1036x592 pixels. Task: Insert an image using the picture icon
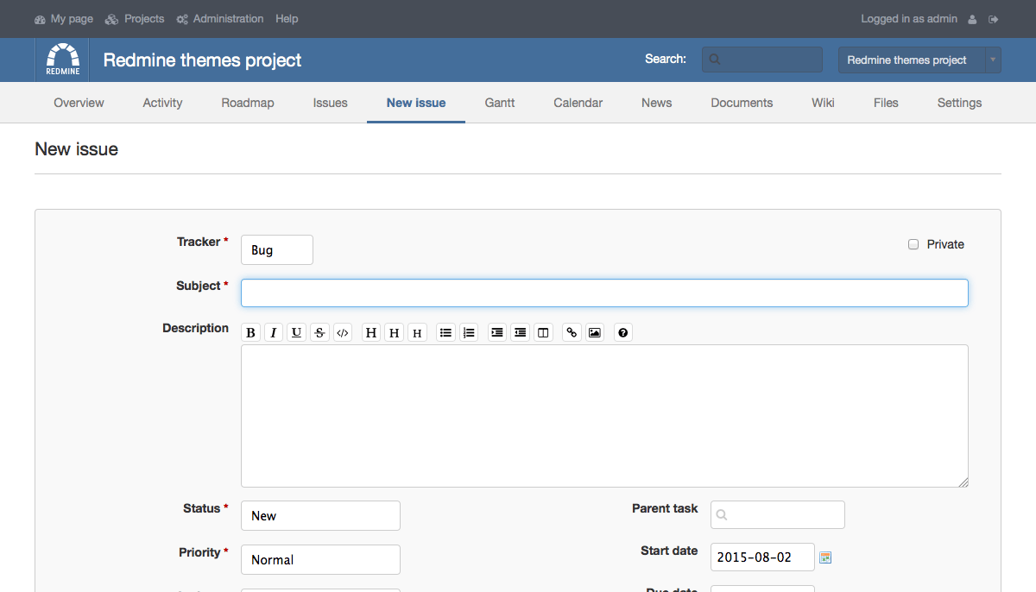tap(595, 332)
